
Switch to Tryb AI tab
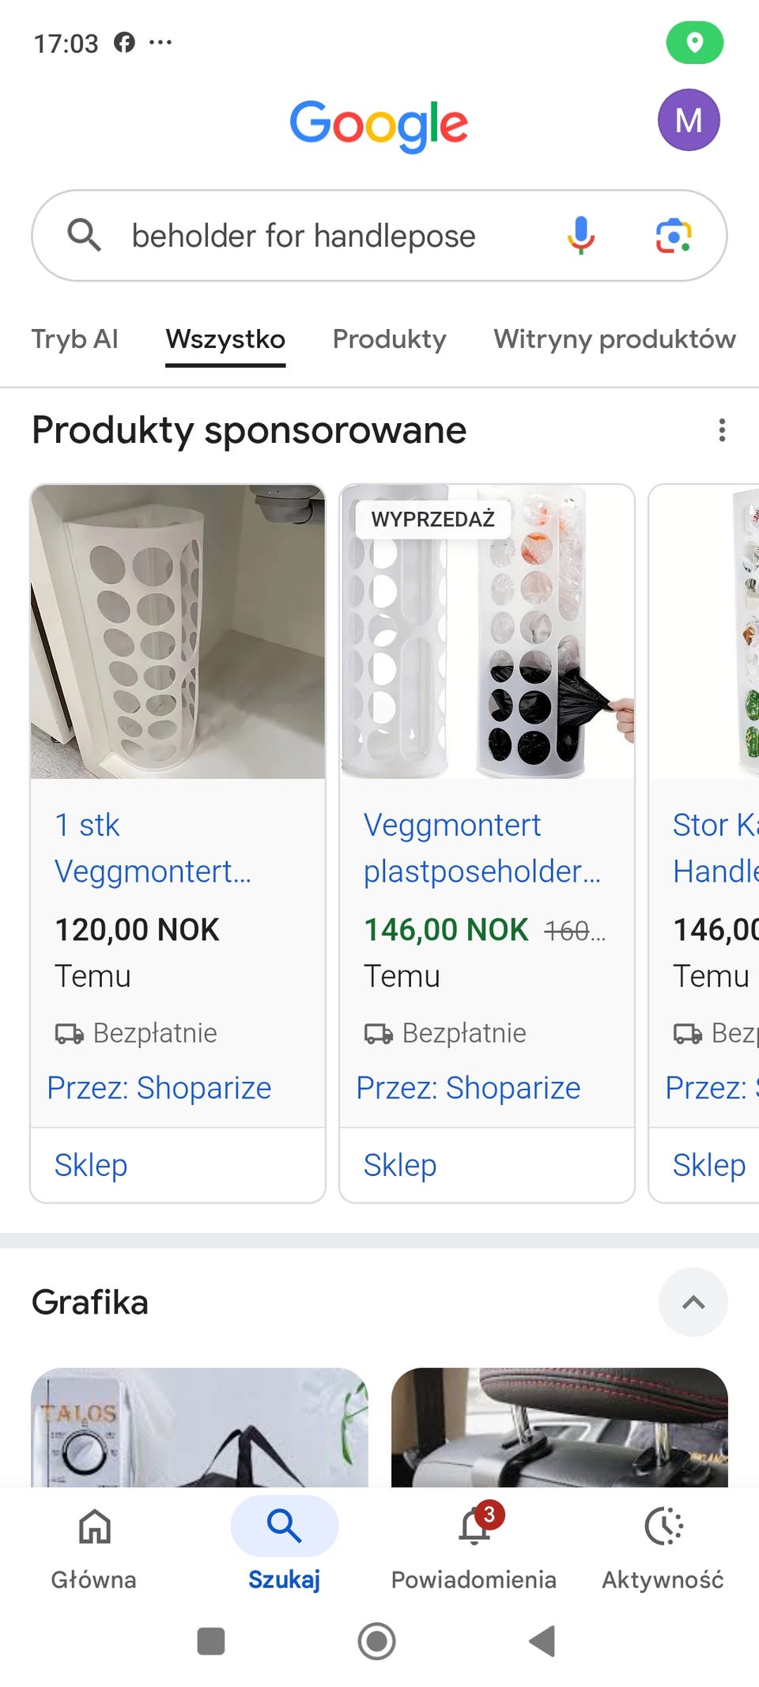point(74,339)
